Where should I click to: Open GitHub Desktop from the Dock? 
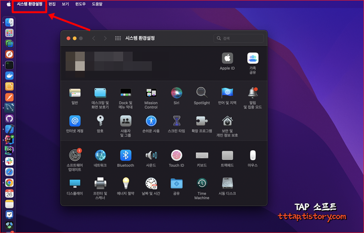coord(9,119)
